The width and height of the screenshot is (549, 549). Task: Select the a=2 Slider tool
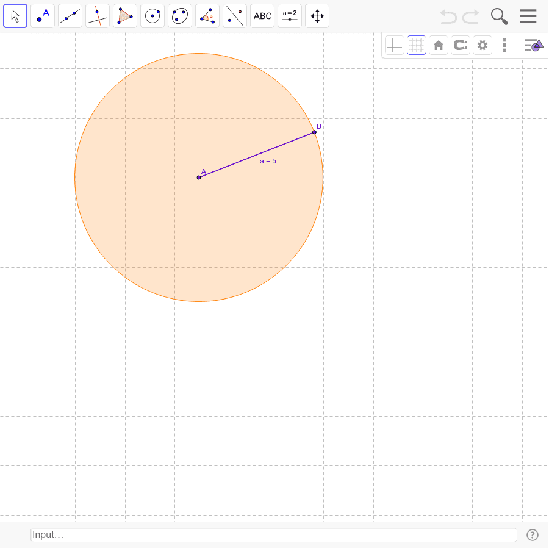point(290,16)
